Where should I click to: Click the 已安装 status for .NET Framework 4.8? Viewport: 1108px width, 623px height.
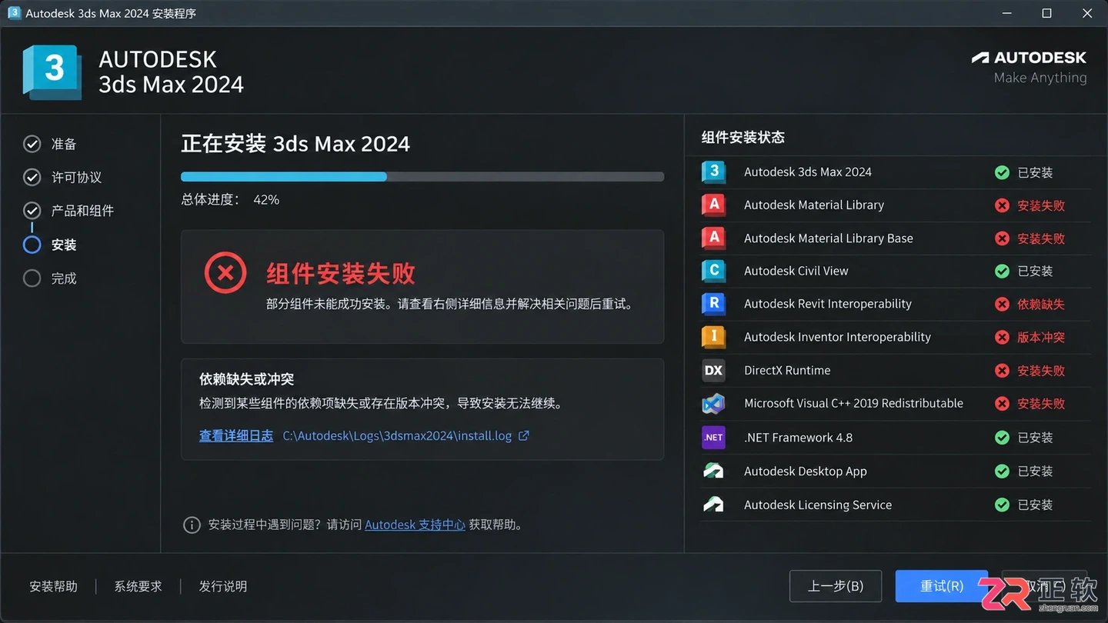click(1035, 437)
